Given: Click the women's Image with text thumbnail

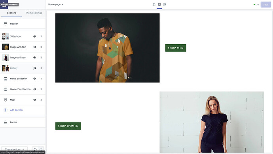Looking at the screenshot, I should [6, 58].
